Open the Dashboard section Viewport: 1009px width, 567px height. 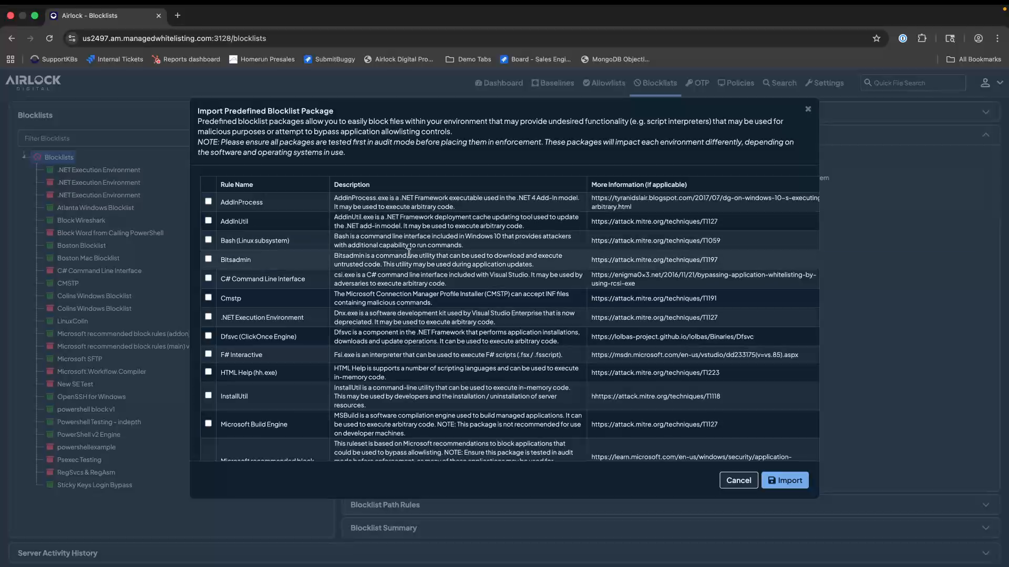click(x=498, y=83)
